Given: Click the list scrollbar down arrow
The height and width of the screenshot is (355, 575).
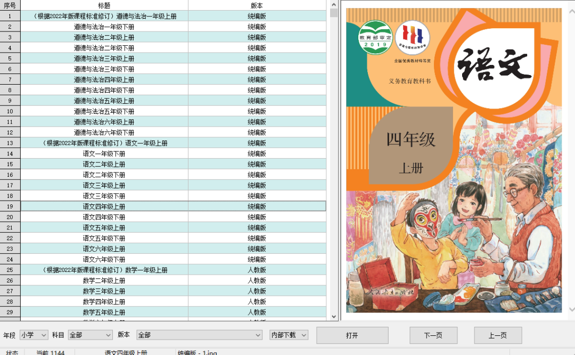Looking at the screenshot, I should [334, 317].
